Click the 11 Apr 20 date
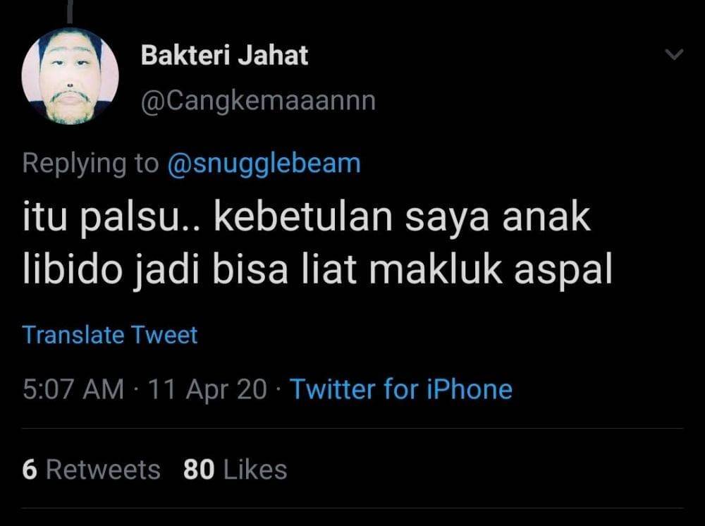 tap(208, 389)
